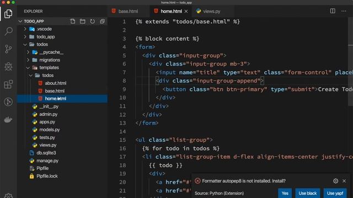Close the home.html tab
The height and width of the screenshot is (198, 353).
pos(186,11)
